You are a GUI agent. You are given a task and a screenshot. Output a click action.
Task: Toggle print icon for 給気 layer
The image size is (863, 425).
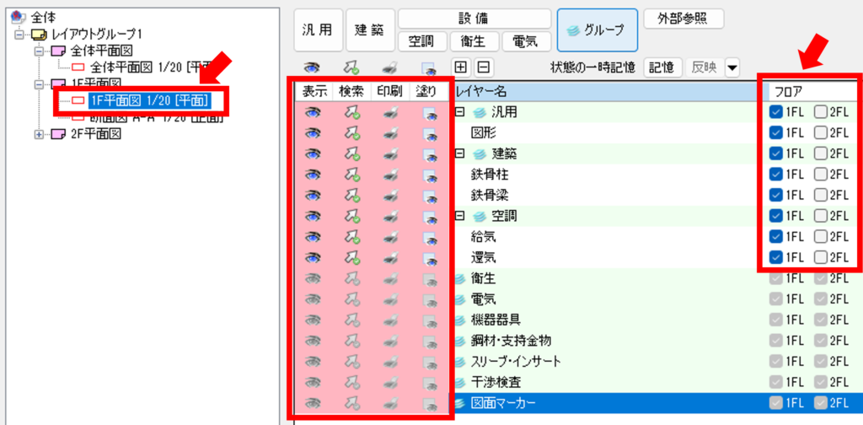tap(389, 237)
